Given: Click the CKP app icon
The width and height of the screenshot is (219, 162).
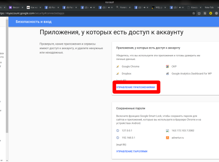Looking at the screenshot, I should 168,67.
